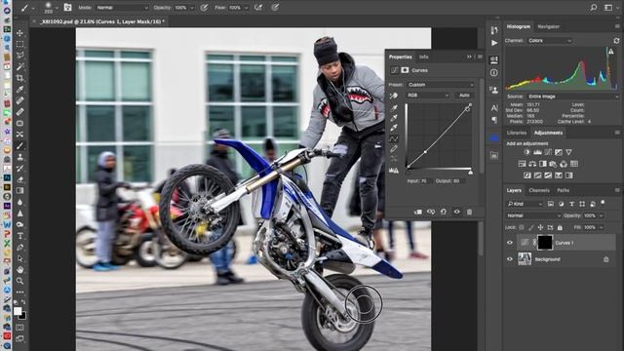
Task: Select the Magic Wand tool
Action: click(x=19, y=66)
